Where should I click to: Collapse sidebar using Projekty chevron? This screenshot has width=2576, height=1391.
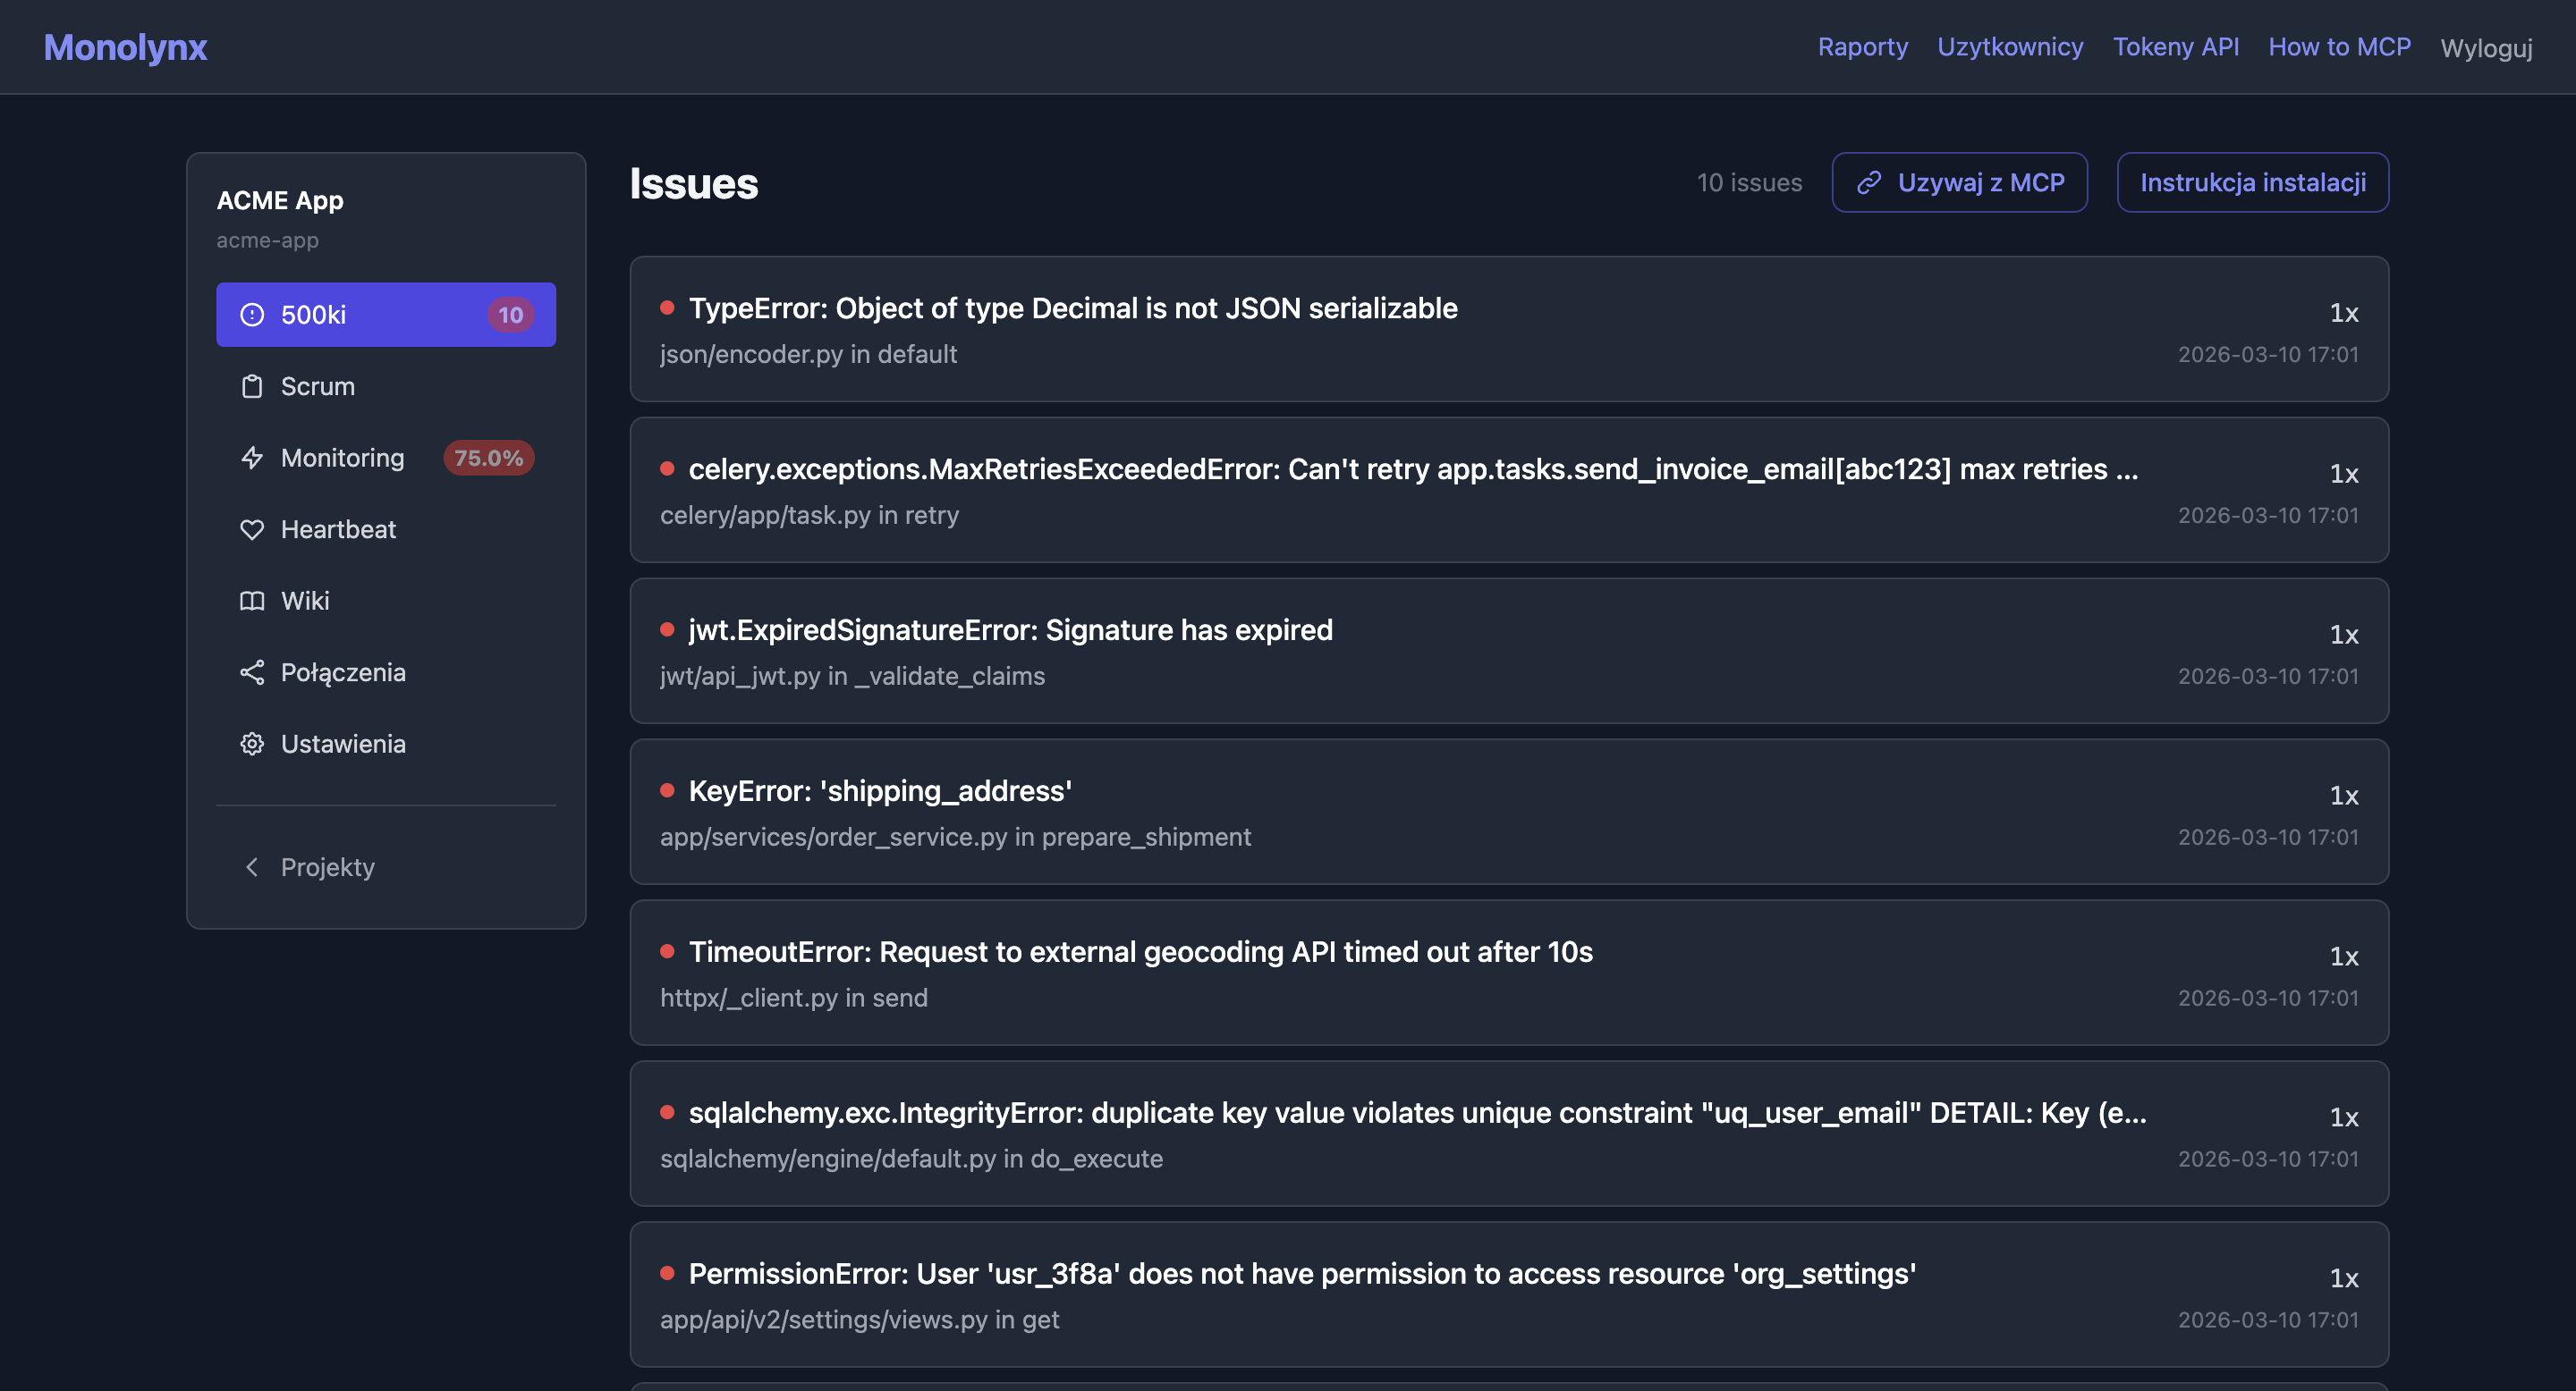click(x=252, y=867)
